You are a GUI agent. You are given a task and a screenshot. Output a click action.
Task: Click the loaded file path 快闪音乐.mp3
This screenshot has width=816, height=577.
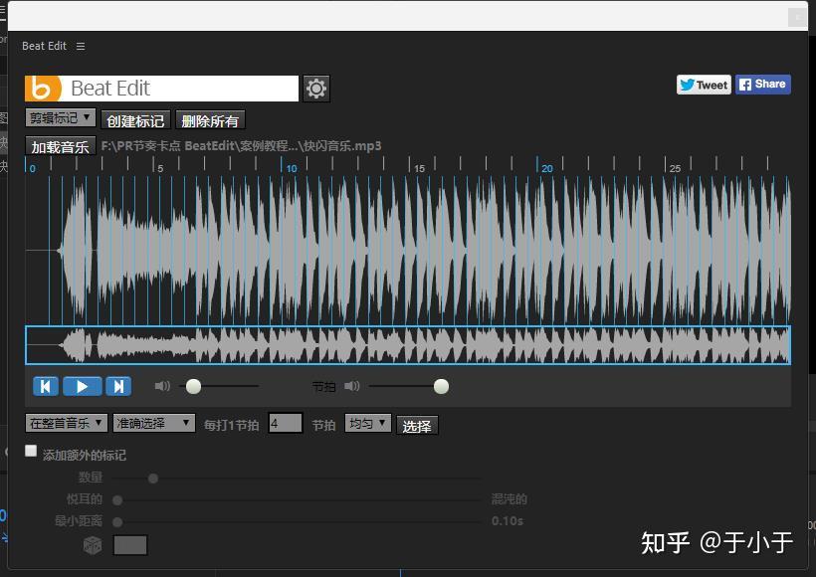click(241, 145)
